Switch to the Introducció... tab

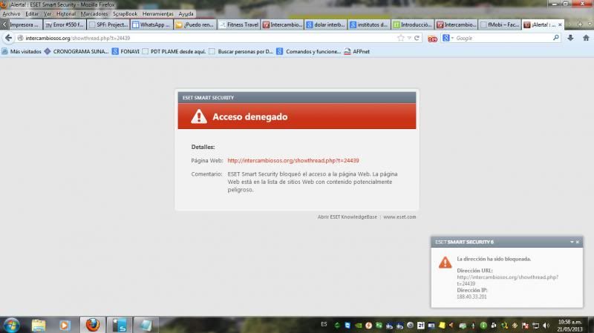tap(413, 24)
